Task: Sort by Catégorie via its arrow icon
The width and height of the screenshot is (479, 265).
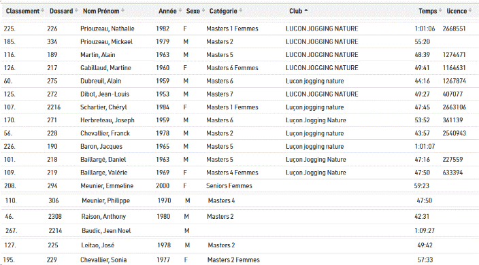Action: (241, 11)
